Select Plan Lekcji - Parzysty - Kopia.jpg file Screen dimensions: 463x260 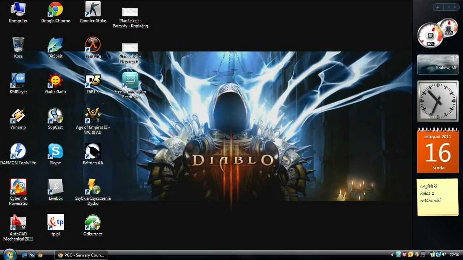point(130,18)
